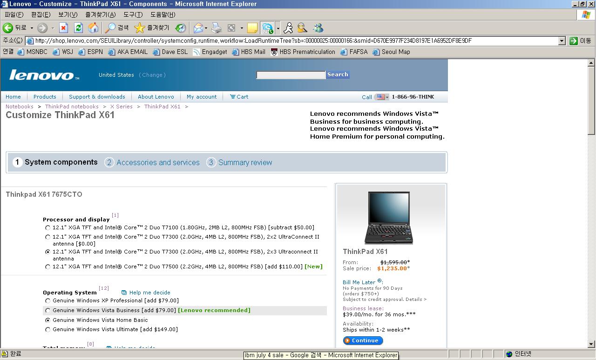Open the 편집(E) Edit menu
The width and height of the screenshot is (596, 360).
pyautogui.click(x=41, y=15)
